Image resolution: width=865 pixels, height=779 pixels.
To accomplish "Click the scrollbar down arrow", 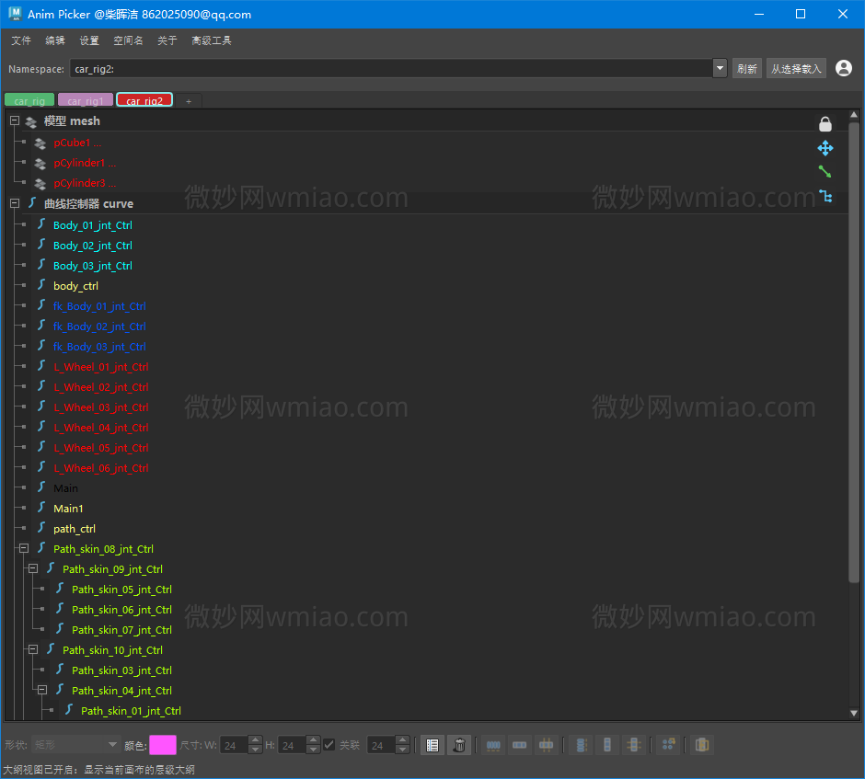I will click(x=853, y=713).
